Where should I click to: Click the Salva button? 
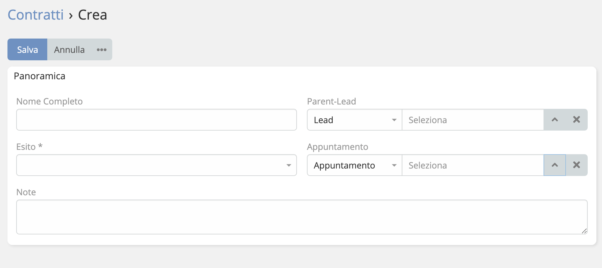click(27, 50)
